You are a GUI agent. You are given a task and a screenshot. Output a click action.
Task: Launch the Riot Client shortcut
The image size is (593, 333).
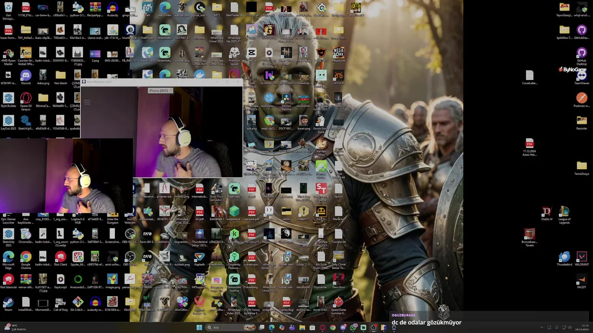pyautogui.click(x=61, y=259)
